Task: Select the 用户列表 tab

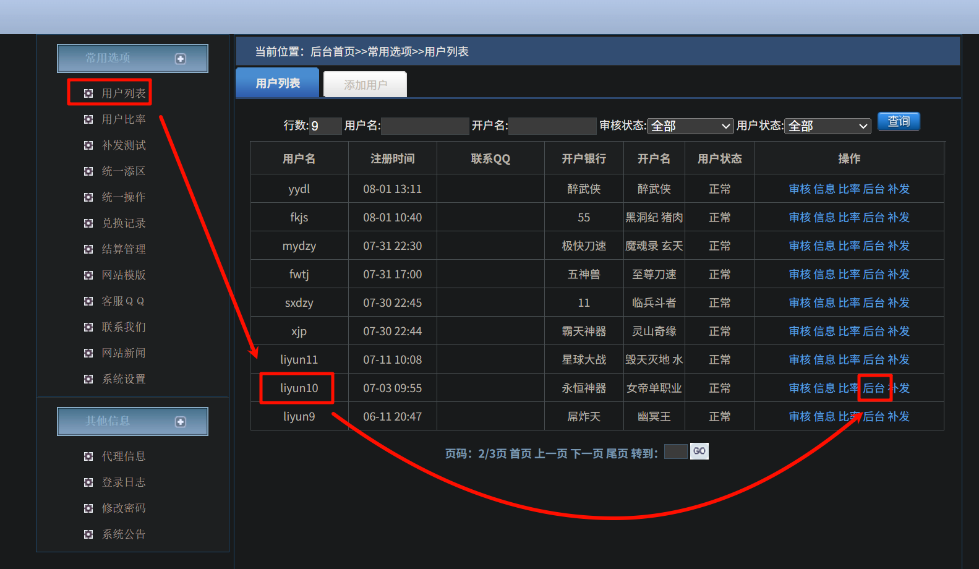Action: [278, 83]
